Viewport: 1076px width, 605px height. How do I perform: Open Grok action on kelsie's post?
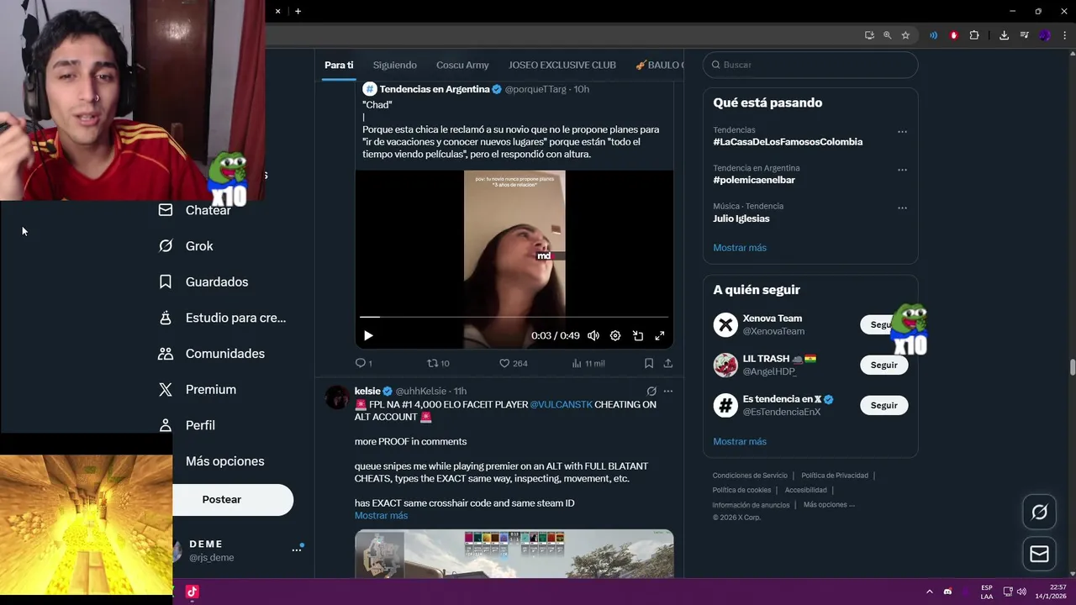click(x=651, y=391)
